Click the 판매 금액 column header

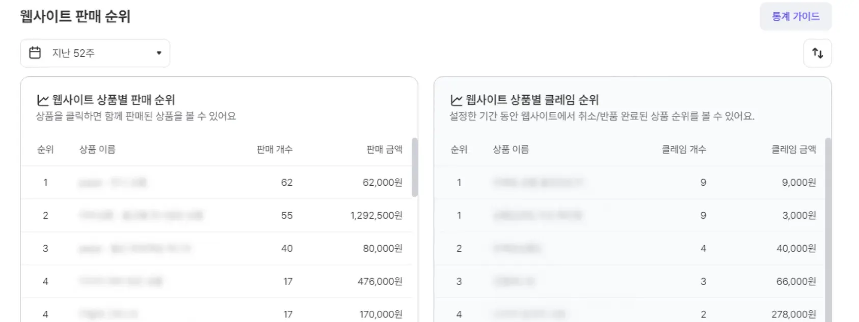tap(384, 149)
